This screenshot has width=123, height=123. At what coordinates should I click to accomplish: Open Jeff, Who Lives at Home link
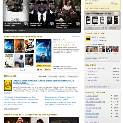95,102
